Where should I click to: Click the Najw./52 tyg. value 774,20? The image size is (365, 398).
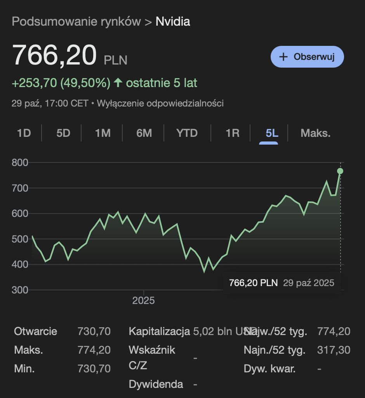pos(334,332)
